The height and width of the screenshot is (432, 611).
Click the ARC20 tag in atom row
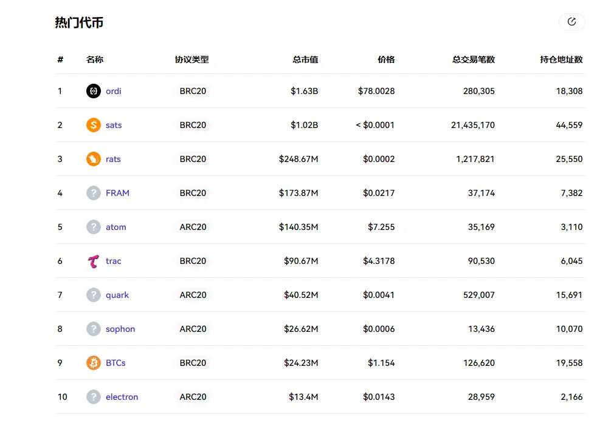coord(193,227)
